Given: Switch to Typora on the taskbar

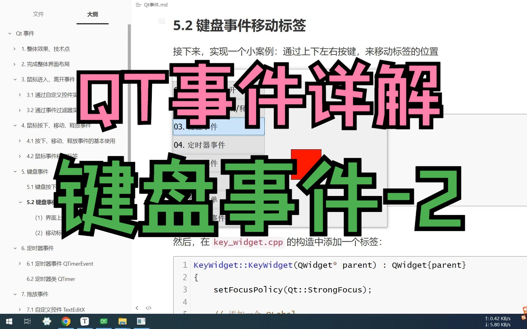Looking at the screenshot, I should [x=85, y=321].
